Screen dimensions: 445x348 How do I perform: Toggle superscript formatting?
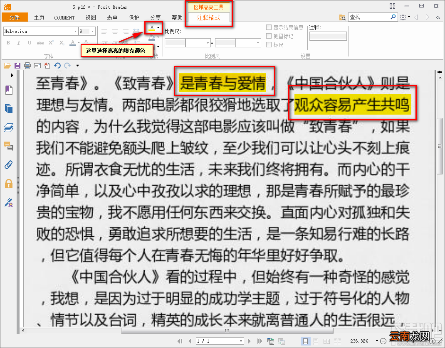pyautogui.click(x=51, y=42)
